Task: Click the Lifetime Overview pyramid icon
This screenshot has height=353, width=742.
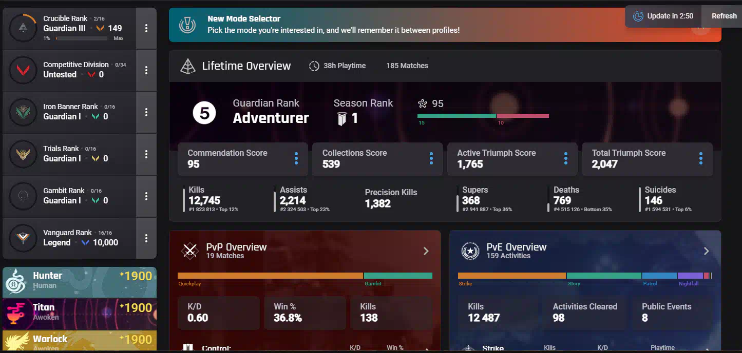Action: 187,66
